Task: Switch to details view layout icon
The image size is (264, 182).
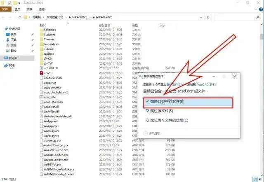Action: point(255,179)
